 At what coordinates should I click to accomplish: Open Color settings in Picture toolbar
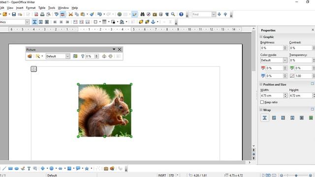pos(75,56)
